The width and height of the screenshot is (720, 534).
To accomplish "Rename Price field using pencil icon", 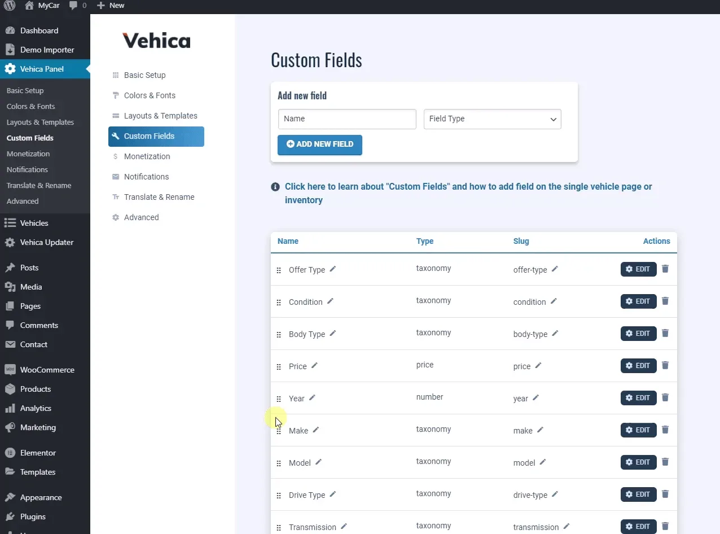I will (x=315, y=365).
